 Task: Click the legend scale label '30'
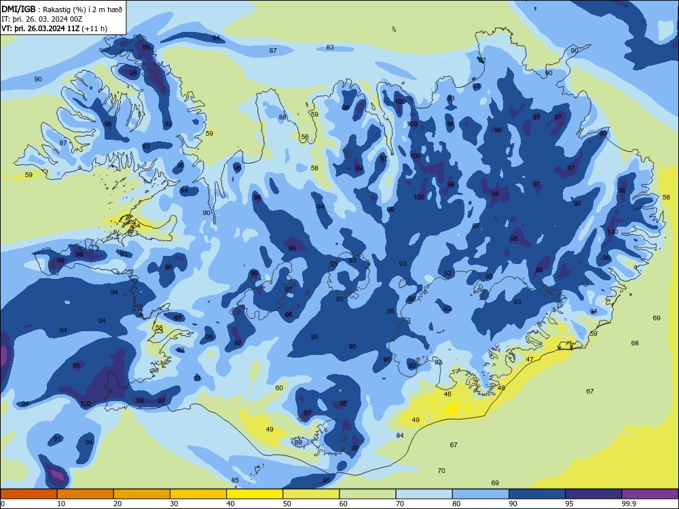pyautogui.click(x=174, y=504)
